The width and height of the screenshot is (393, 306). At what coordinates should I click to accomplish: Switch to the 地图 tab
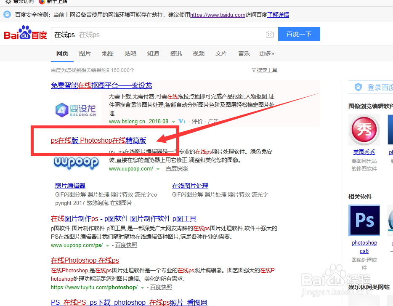pos(108,53)
